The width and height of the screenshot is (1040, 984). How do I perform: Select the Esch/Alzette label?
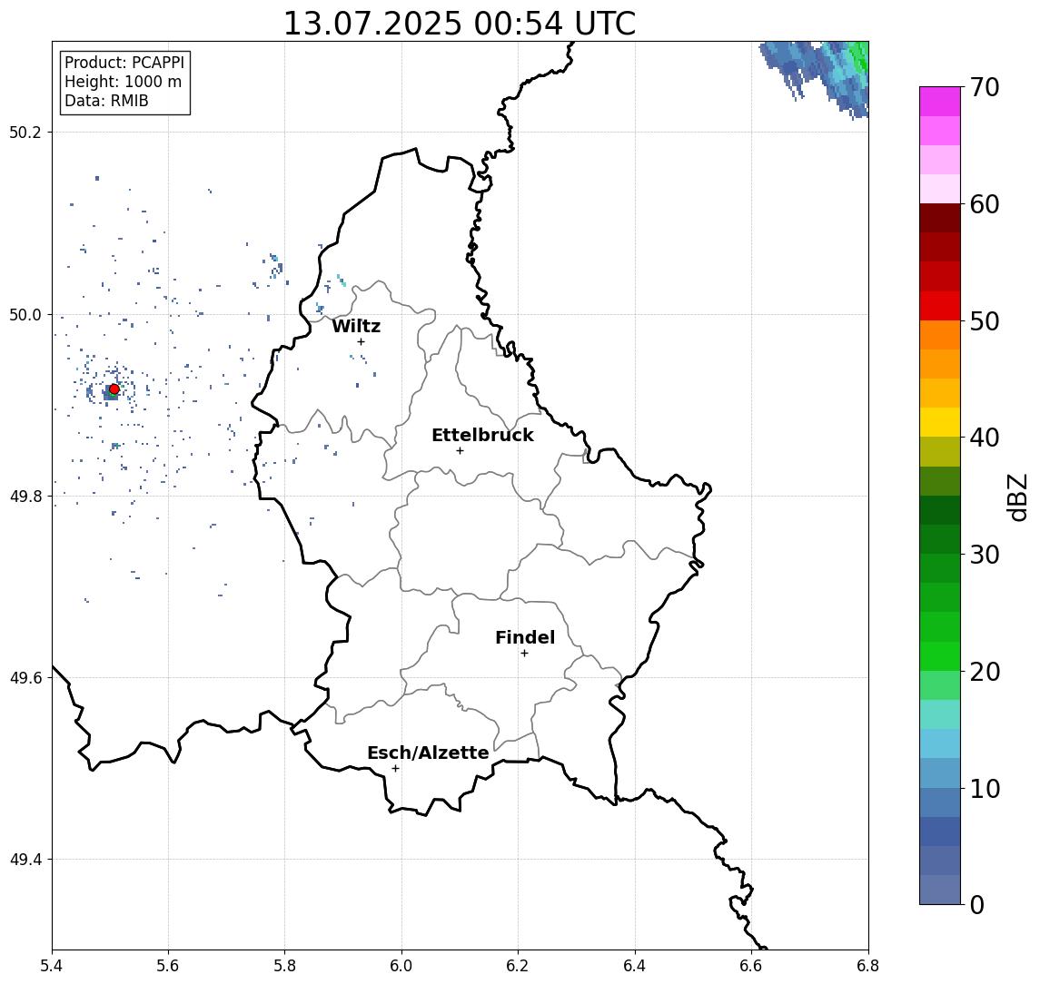click(428, 753)
